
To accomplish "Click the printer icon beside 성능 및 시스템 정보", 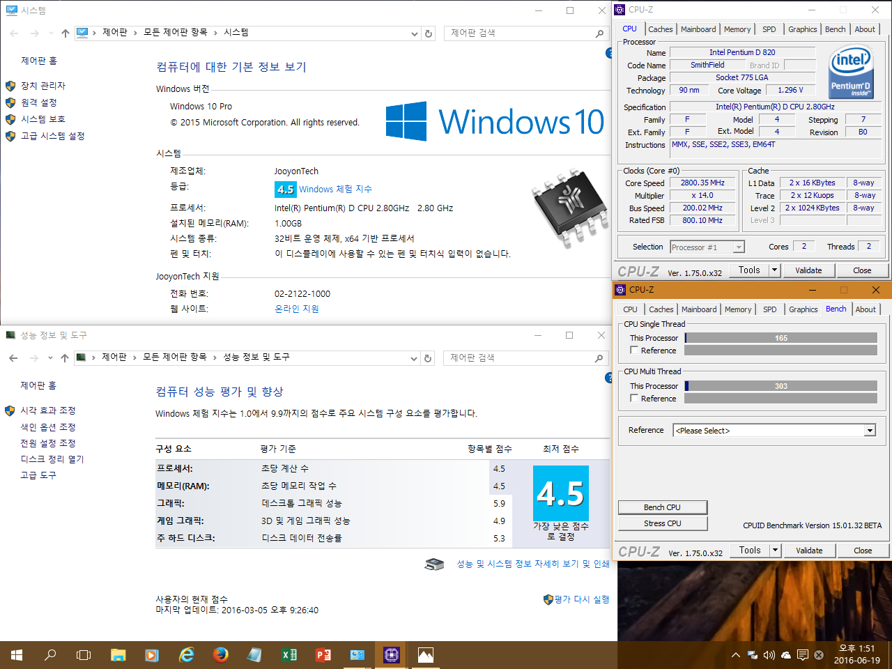I will click(x=434, y=564).
